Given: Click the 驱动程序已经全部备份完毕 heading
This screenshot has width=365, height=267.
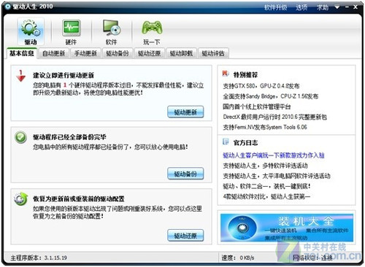Looking at the screenshot, I should tap(69, 137).
